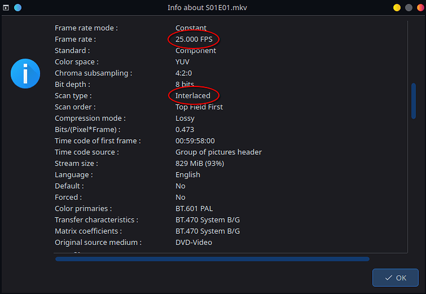Viewport: 426px width, 294px height.
Task: Click the Stream size 829 MiB value
Action: coord(199,163)
